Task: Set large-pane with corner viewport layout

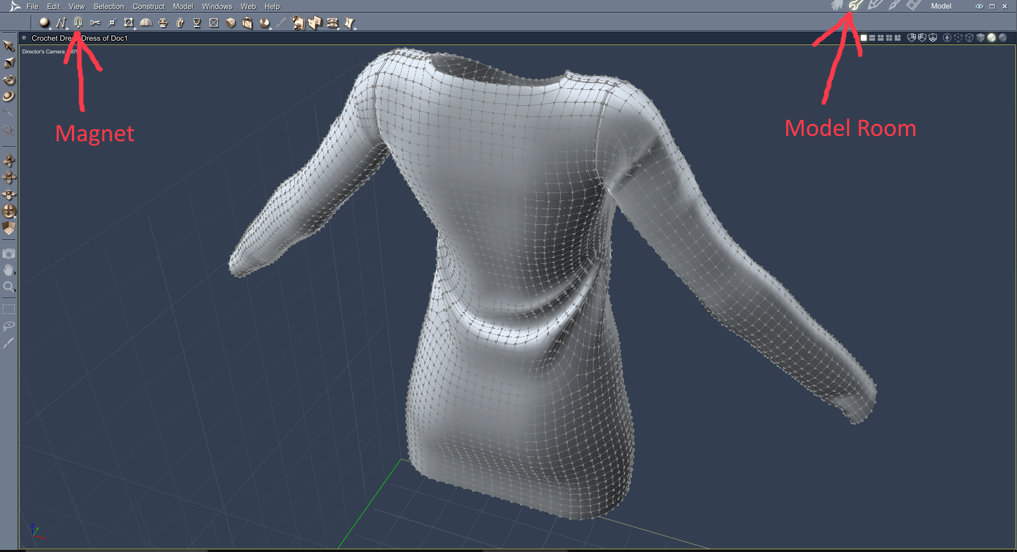Action: pos(898,38)
